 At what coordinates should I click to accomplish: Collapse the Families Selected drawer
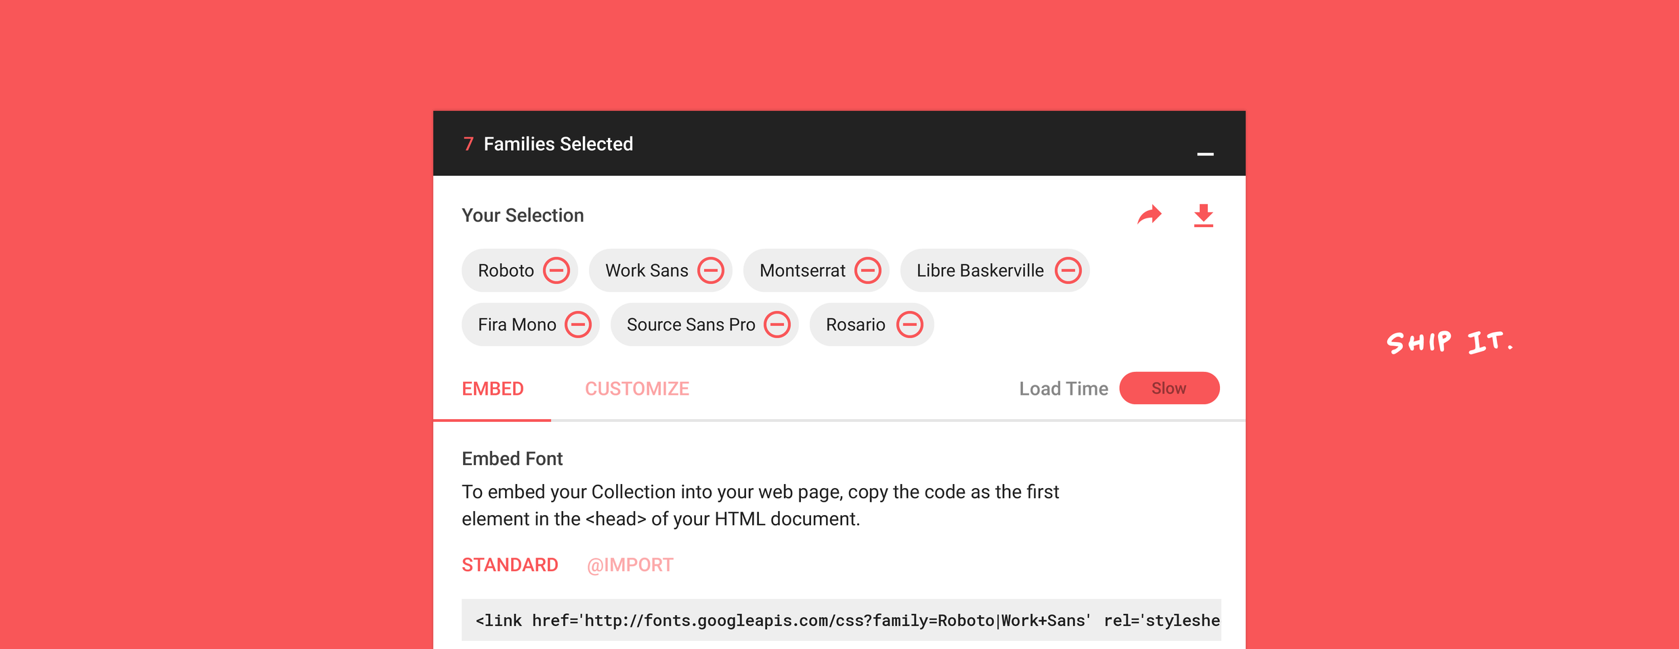[1205, 154]
